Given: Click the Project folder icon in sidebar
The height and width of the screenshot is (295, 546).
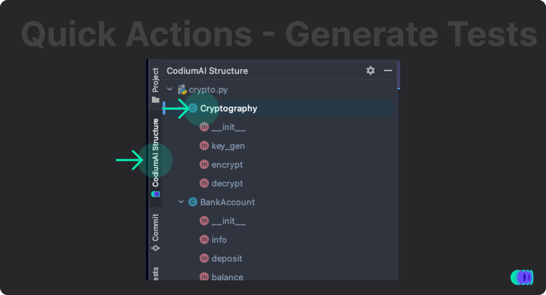Looking at the screenshot, I should [x=155, y=100].
